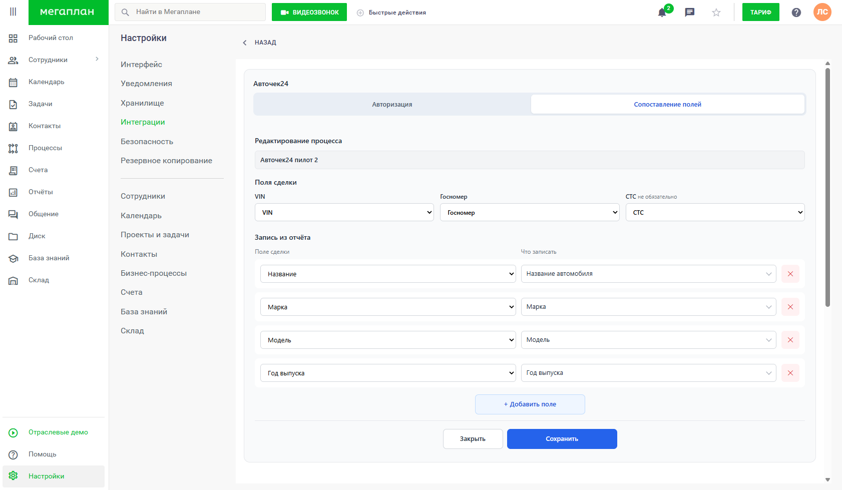Click the Счета invoice icon in sidebar

click(x=13, y=170)
